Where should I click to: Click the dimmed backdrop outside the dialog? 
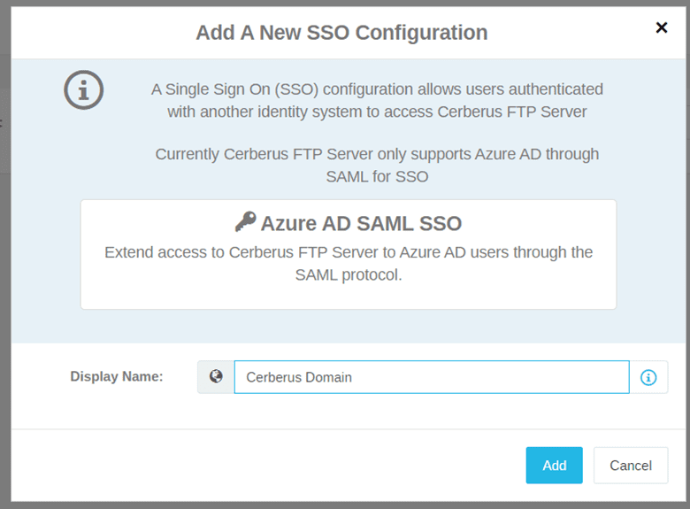[5, 264]
